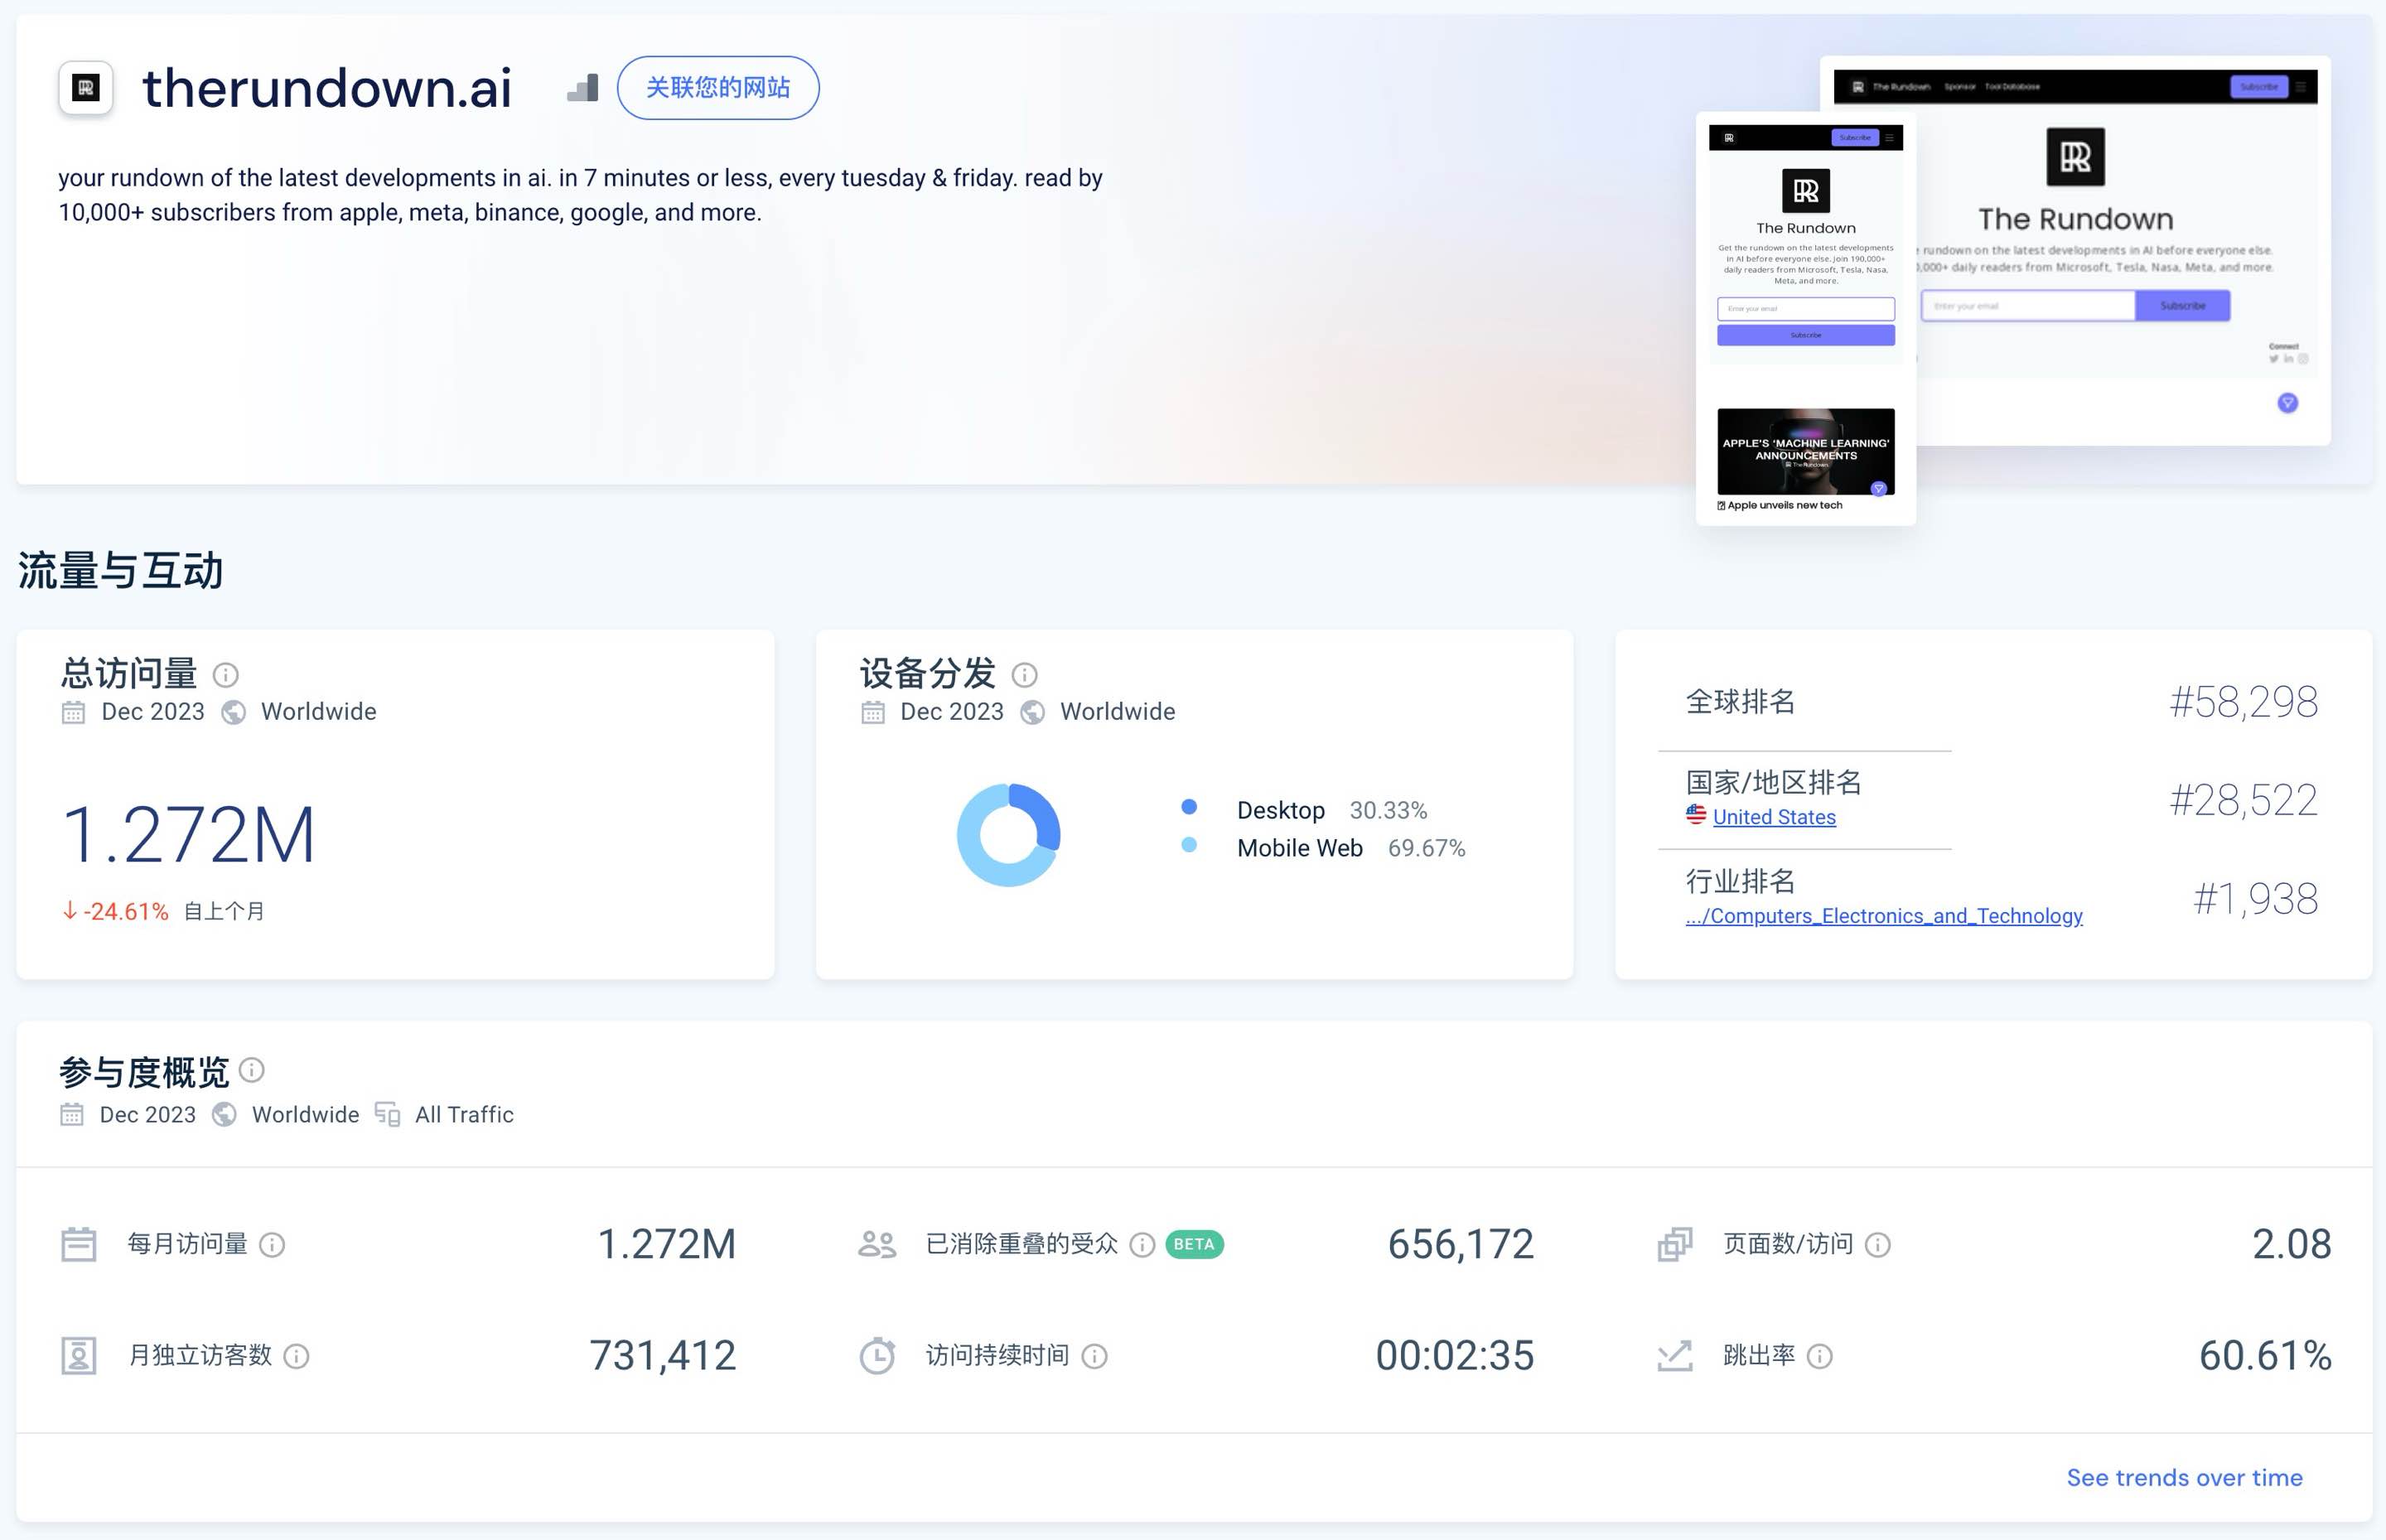Click info icon beside 访问持续时间
The width and height of the screenshot is (2386, 1540).
point(1095,1356)
